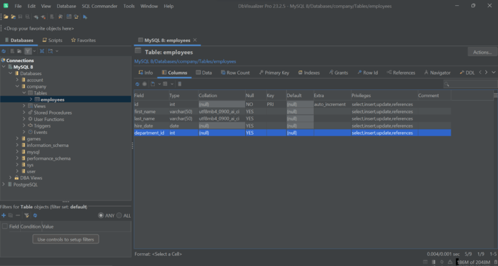The height and width of the screenshot is (266, 498).
Task: Click the add filter plus icon
Action: tap(3, 216)
